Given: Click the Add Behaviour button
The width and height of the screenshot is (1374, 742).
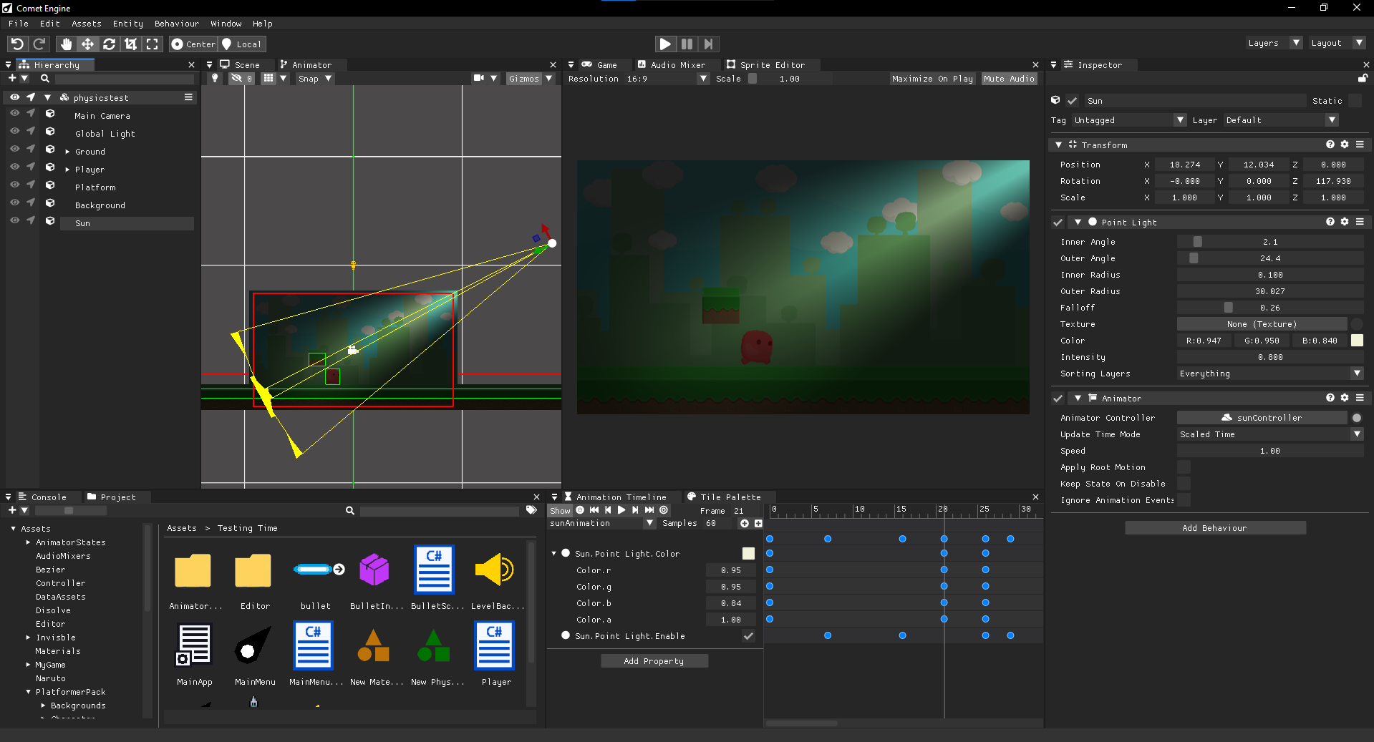Looking at the screenshot, I should (1214, 528).
